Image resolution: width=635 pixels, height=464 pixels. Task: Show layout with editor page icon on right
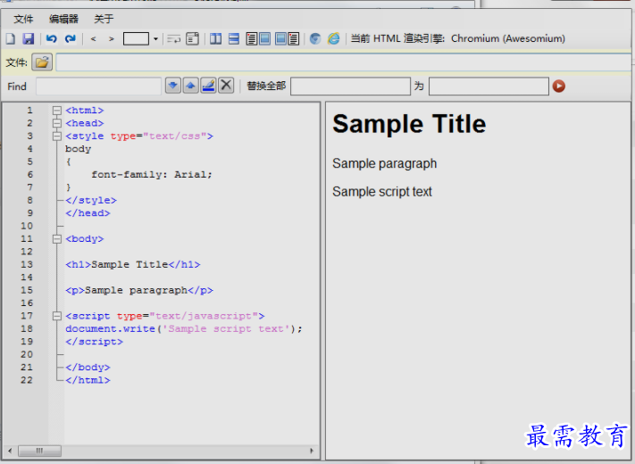(x=294, y=39)
